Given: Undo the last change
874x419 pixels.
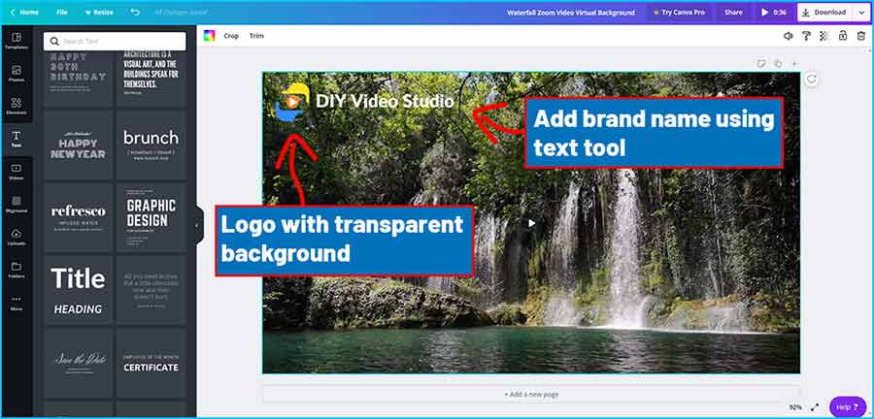Looking at the screenshot, I should coord(135,12).
